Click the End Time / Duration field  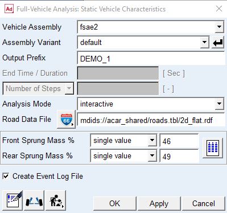coord(118,73)
